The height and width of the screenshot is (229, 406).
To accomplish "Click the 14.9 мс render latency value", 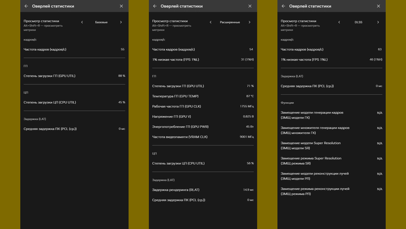I will pyautogui.click(x=248, y=189).
